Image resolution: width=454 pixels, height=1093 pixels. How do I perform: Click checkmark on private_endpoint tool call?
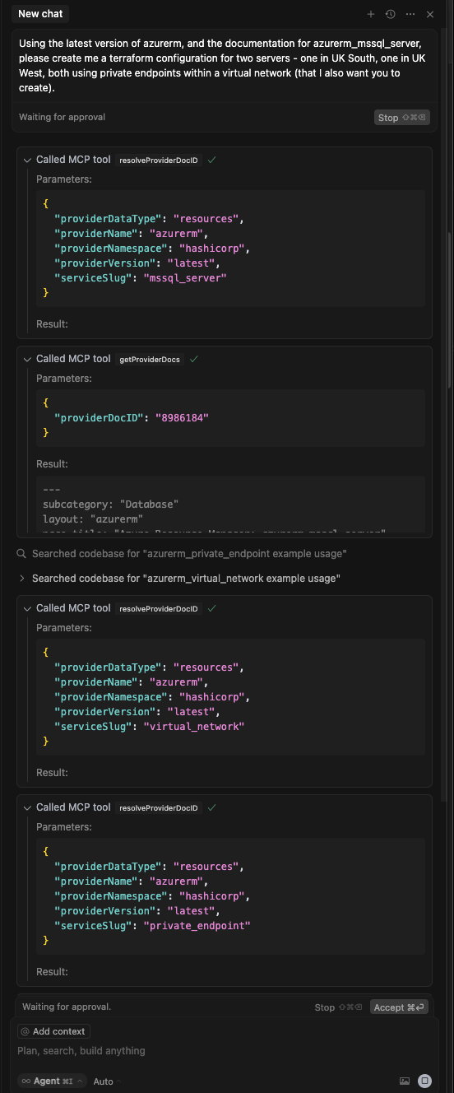pyautogui.click(x=212, y=807)
